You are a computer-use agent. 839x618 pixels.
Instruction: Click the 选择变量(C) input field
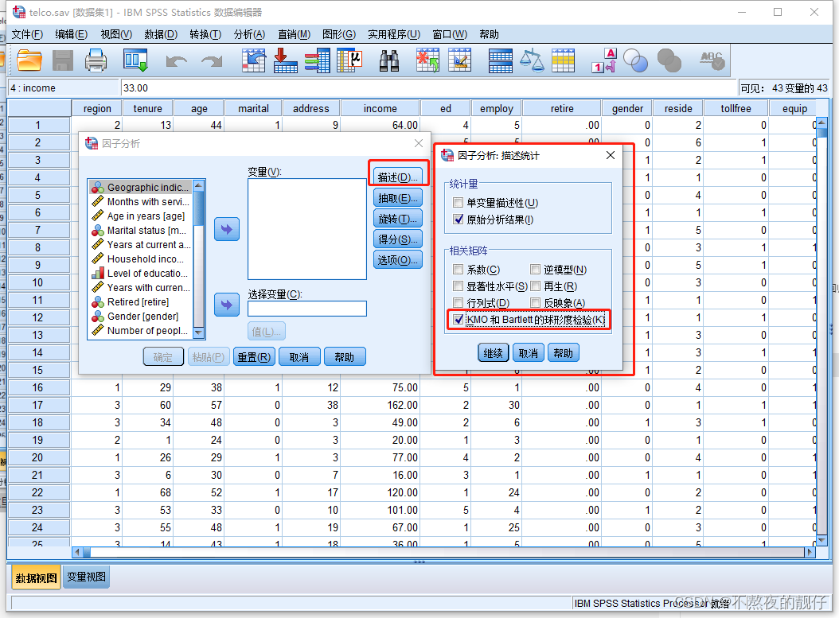[307, 309]
